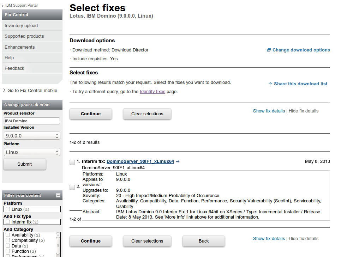
Task: Open Supported products menu item
Action: tap(32, 36)
